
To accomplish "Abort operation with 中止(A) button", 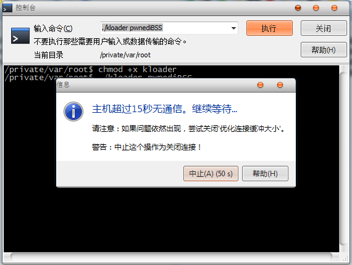I will [211, 174].
